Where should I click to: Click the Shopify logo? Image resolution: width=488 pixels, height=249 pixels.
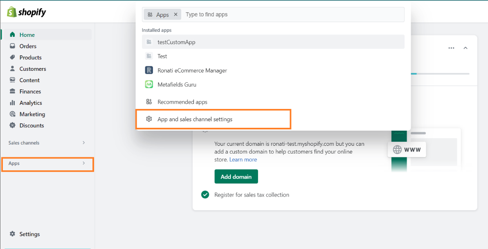click(x=27, y=12)
